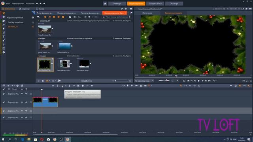The height and width of the screenshot is (142, 253).
Task: Click the trash delete icon on timeline toolbar
Action: tap(141, 86)
